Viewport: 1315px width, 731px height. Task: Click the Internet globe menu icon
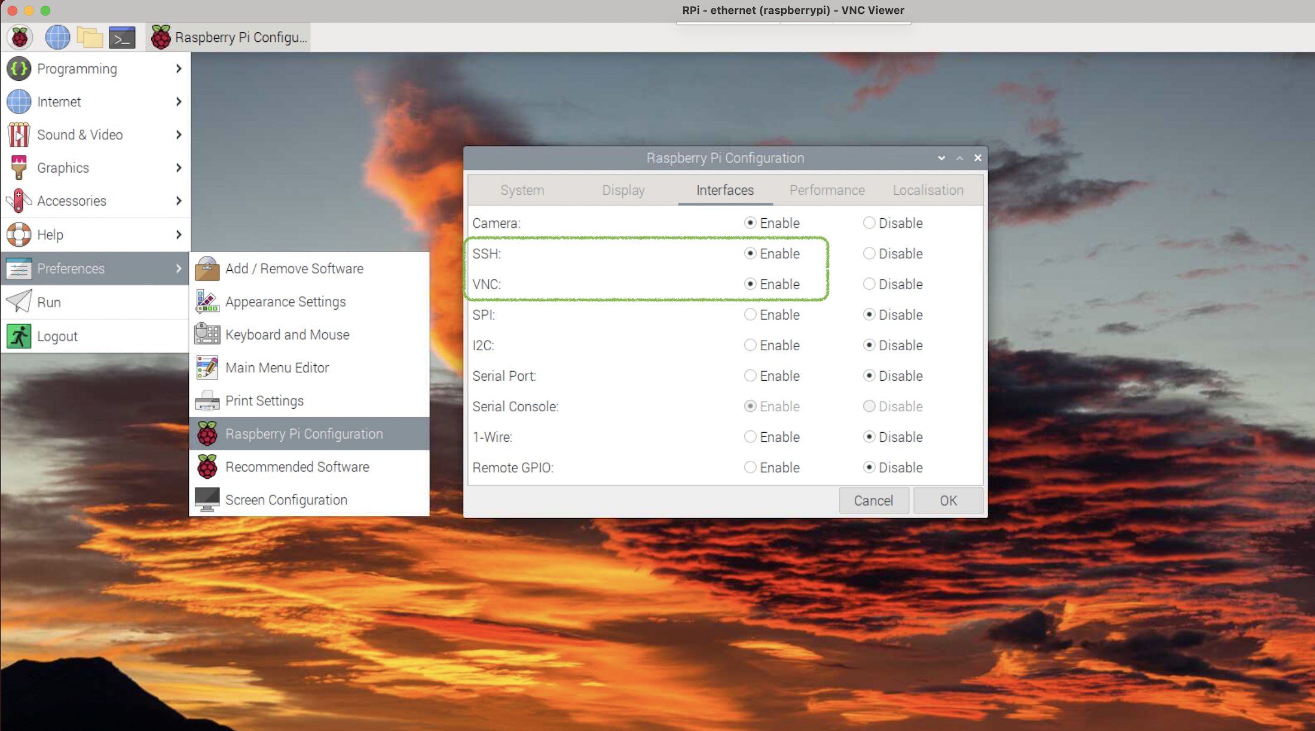19,102
